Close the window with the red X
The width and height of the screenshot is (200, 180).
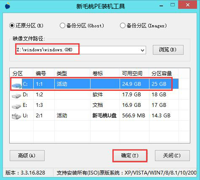coord(188,5)
